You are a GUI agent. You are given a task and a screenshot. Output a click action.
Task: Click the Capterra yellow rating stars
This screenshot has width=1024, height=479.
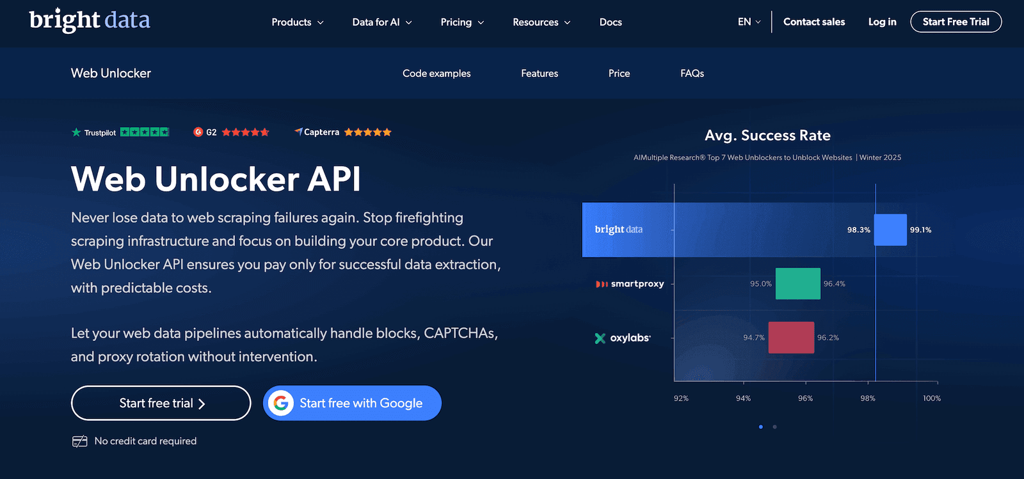tap(368, 132)
